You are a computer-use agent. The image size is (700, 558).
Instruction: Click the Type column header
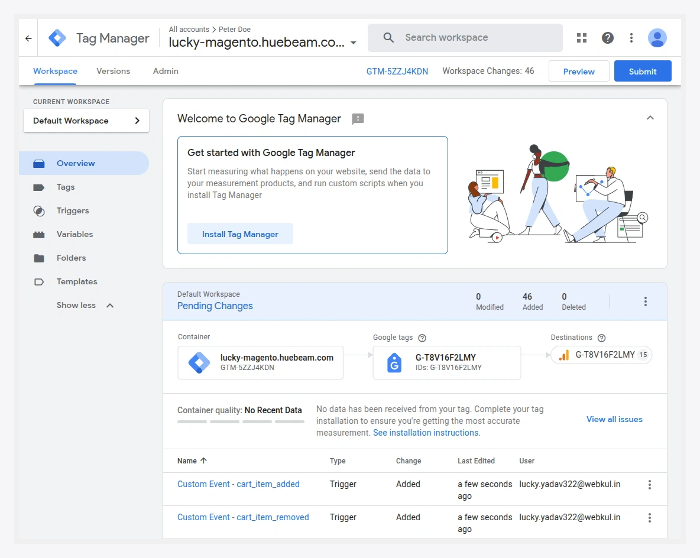tap(338, 461)
